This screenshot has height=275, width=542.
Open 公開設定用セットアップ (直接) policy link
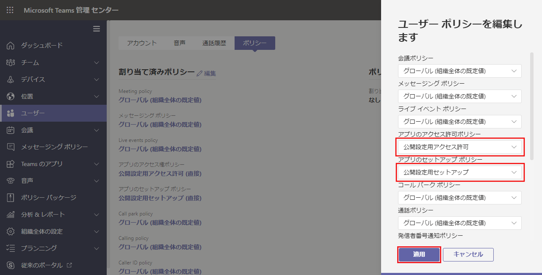(160, 198)
